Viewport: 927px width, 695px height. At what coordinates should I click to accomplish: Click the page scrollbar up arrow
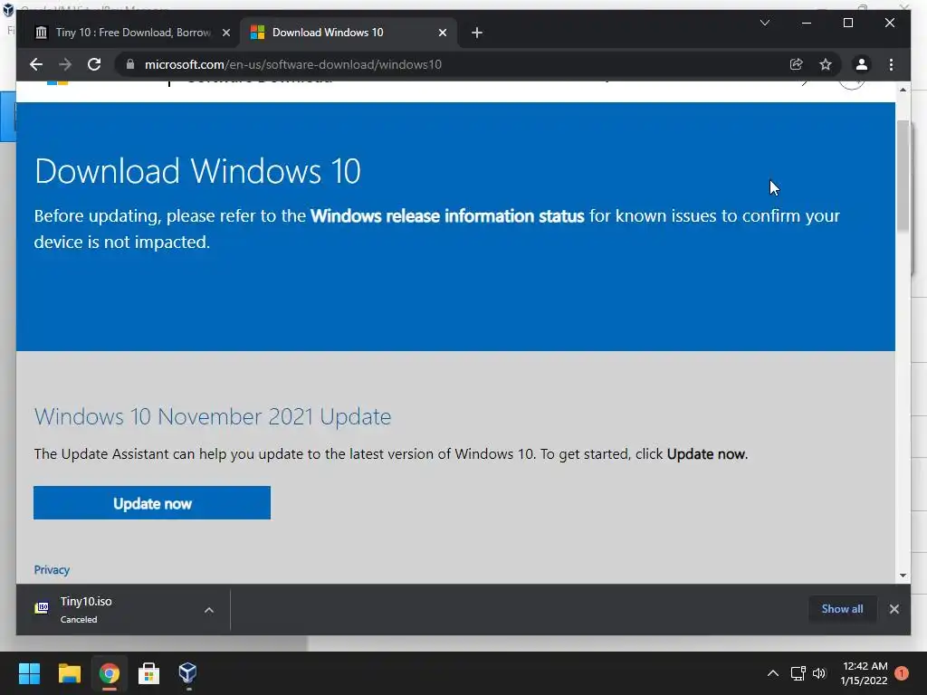click(x=903, y=90)
